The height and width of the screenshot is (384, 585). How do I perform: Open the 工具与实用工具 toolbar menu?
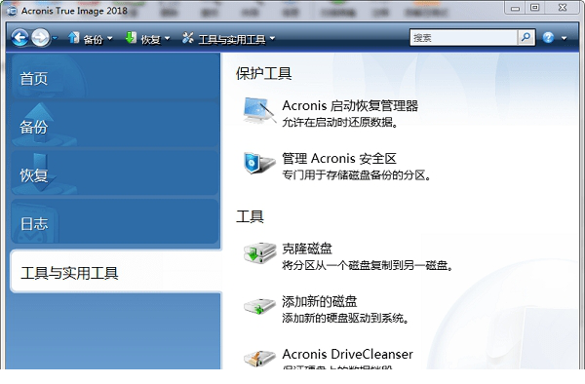(x=232, y=39)
